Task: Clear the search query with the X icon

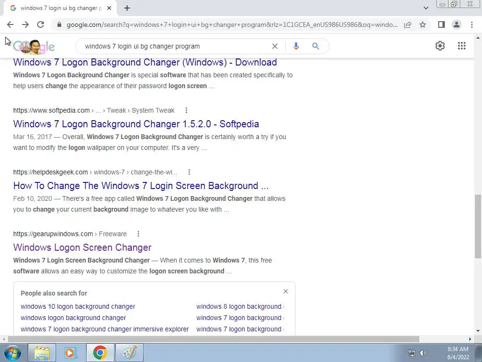Action: click(x=275, y=46)
